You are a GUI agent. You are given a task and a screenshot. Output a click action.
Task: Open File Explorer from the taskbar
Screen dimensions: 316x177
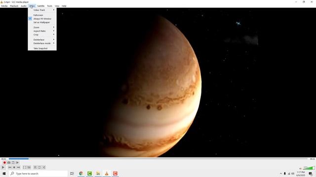pyautogui.click(x=98, y=174)
